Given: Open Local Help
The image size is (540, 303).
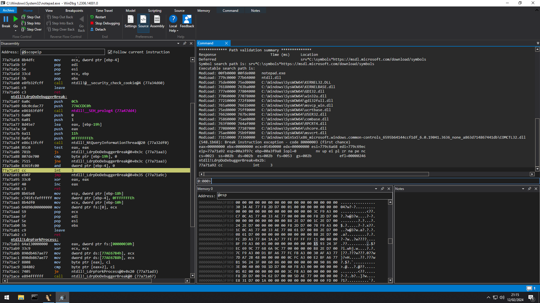Looking at the screenshot, I should click(173, 24).
